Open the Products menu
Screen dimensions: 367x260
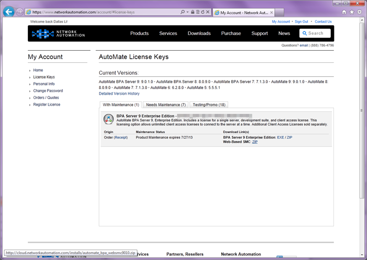click(139, 33)
